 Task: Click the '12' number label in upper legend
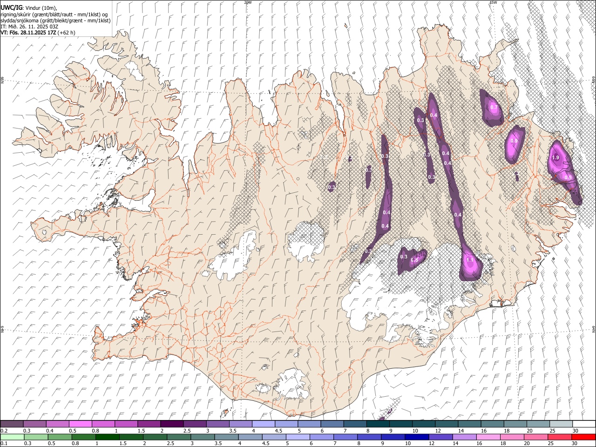coord(438,431)
